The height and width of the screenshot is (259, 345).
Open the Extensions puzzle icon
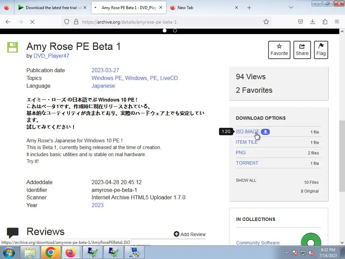(x=325, y=22)
